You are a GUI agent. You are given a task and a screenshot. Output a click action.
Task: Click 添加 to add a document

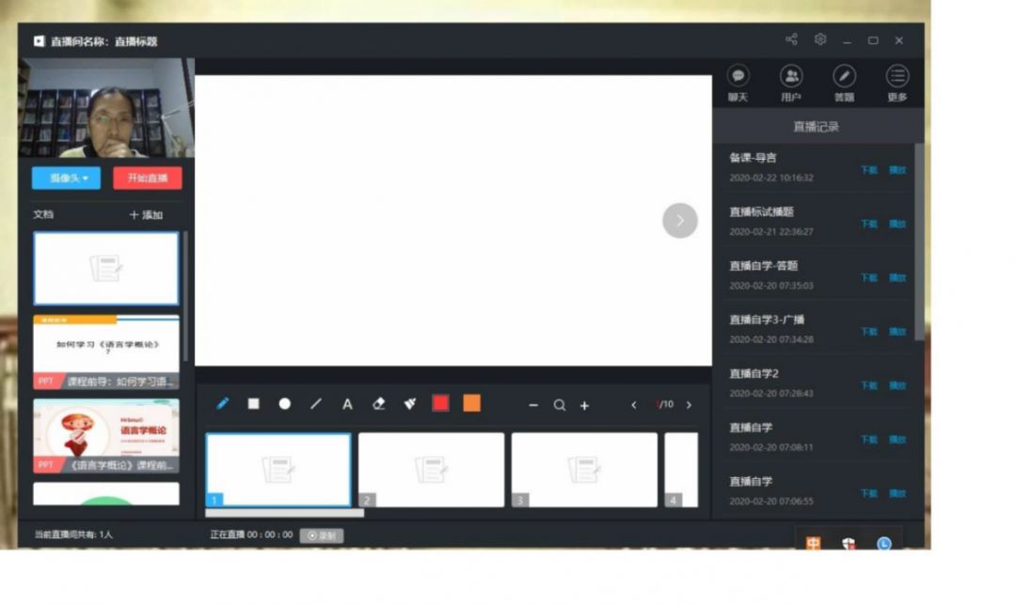pyautogui.click(x=146, y=215)
